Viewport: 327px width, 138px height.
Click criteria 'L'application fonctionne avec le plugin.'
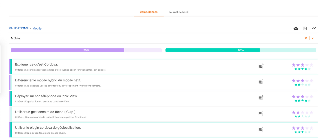click(41, 133)
